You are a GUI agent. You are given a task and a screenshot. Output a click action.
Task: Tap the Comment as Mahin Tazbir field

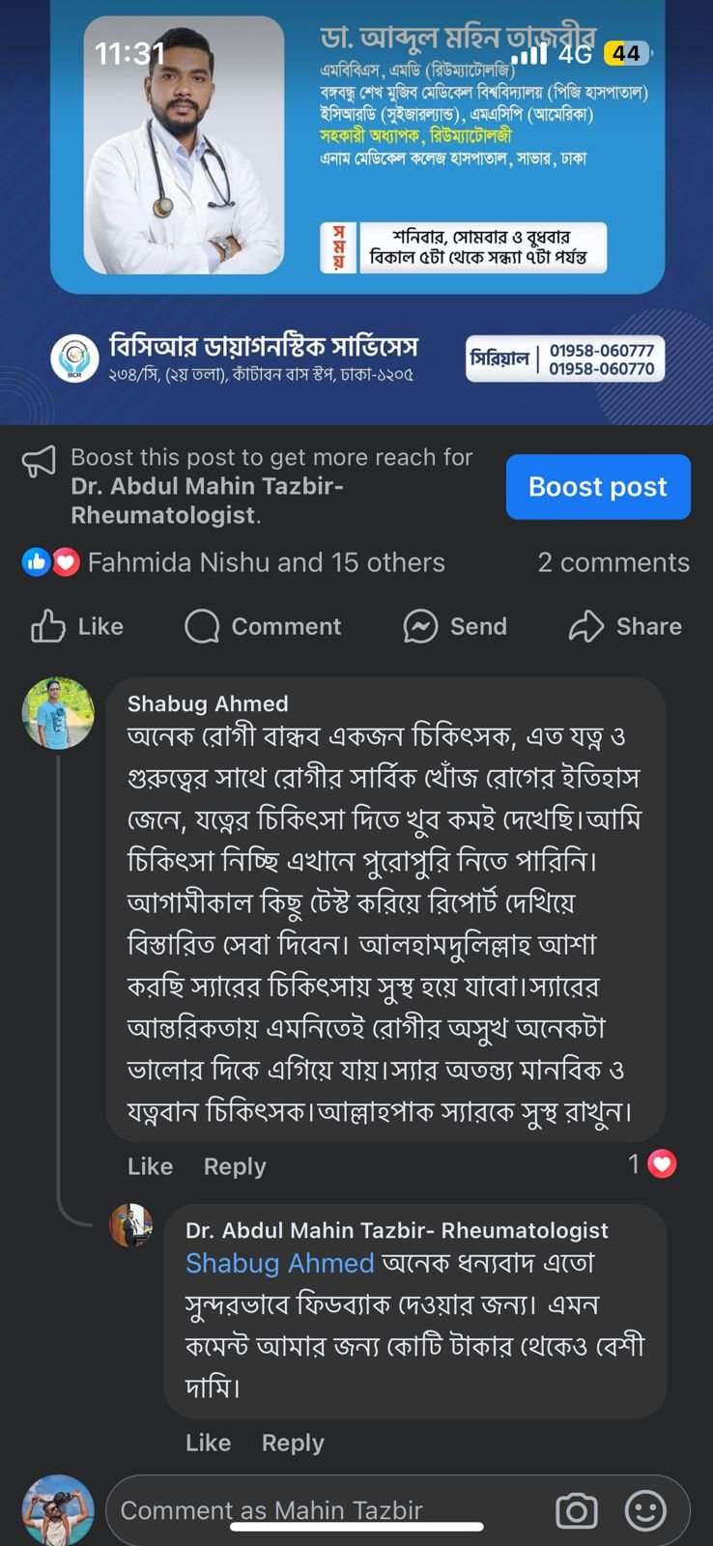tap(319, 1509)
